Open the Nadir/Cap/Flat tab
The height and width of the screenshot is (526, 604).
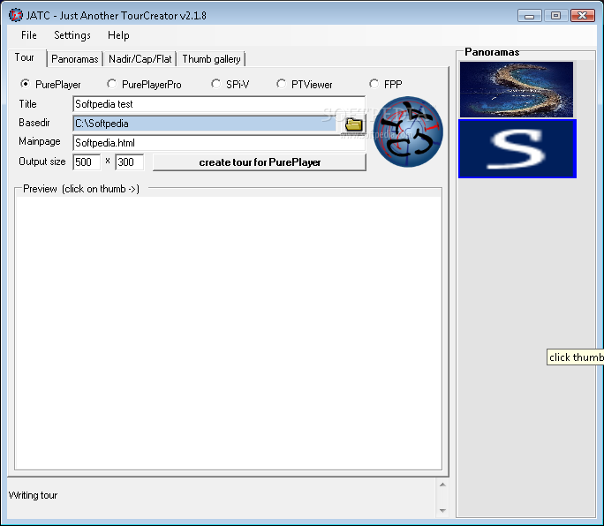point(140,59)
